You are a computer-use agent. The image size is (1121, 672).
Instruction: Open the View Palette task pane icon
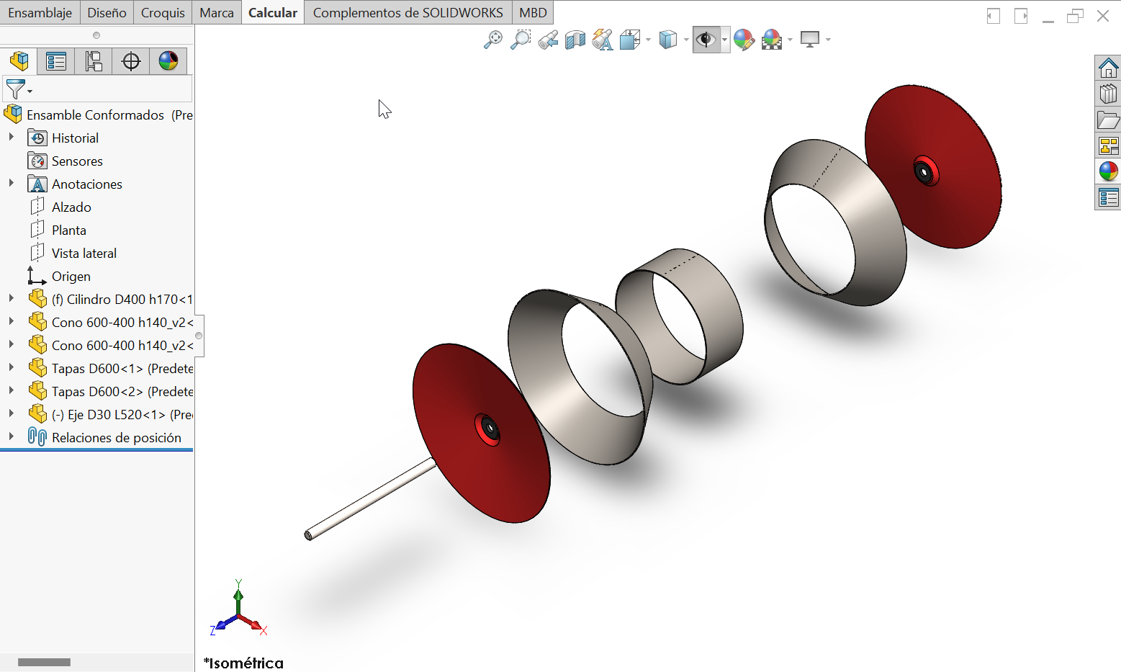1108,145
